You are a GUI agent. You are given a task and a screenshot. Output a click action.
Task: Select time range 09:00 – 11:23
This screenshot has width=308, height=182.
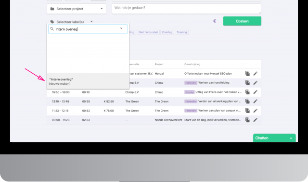point(61,120)
